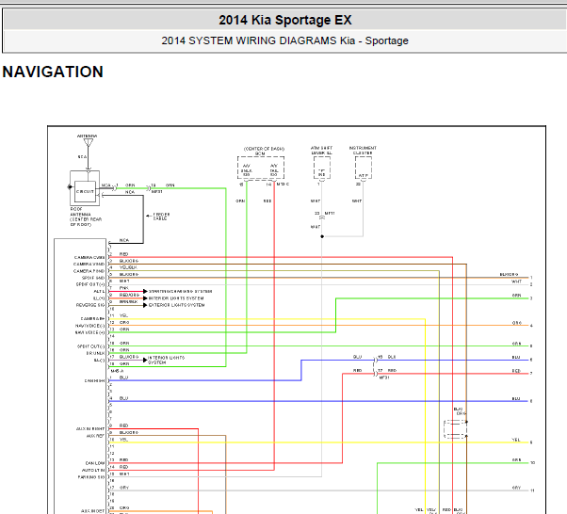Viewport: 567px width, 514px height.
Task: Click the YEL wire label at pin 11
Action: click(x=123, y=315)
